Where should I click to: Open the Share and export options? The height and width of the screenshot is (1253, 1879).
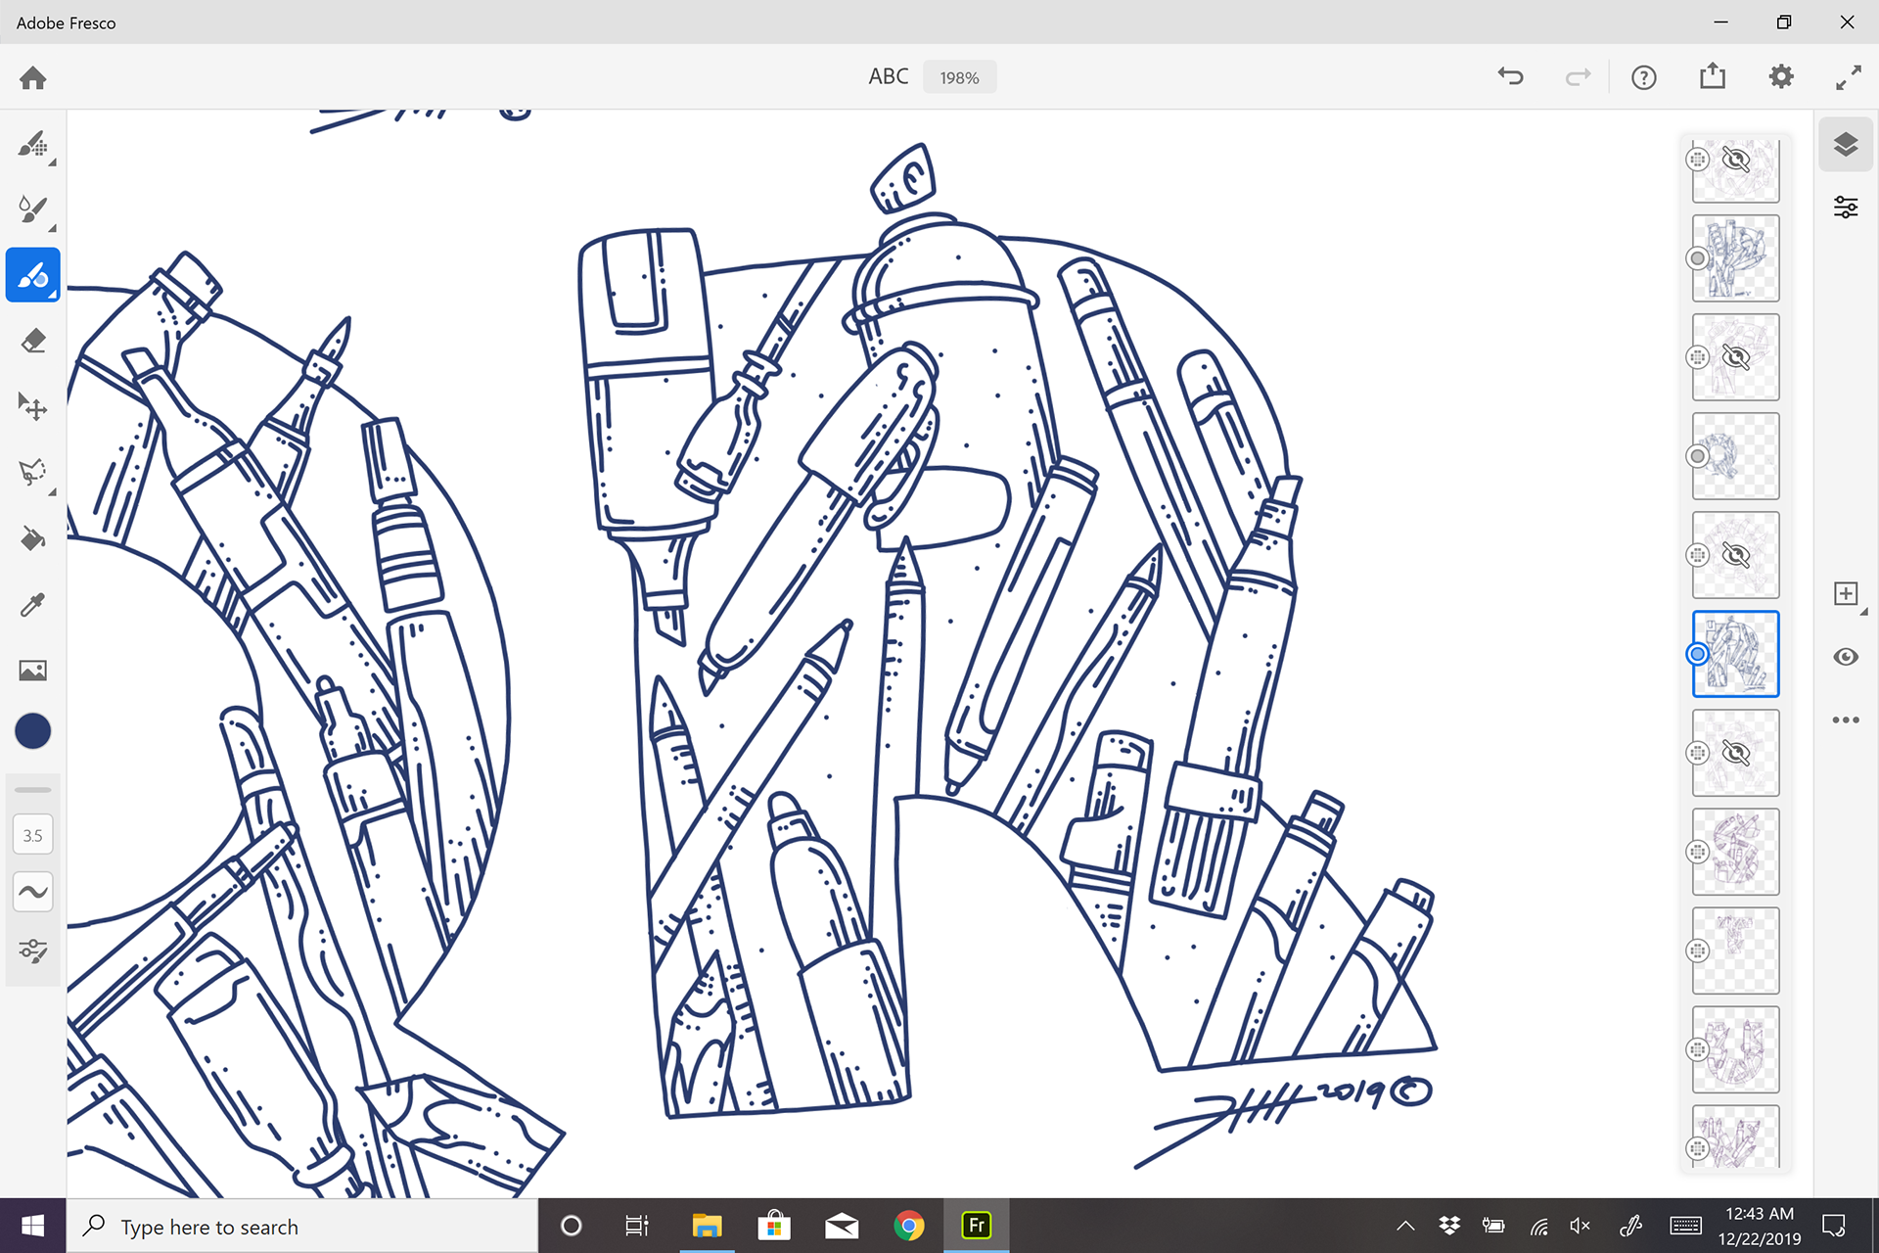point(1713,75)
